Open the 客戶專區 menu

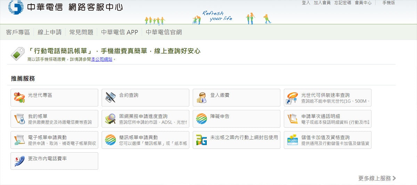[x=18, y=32]
